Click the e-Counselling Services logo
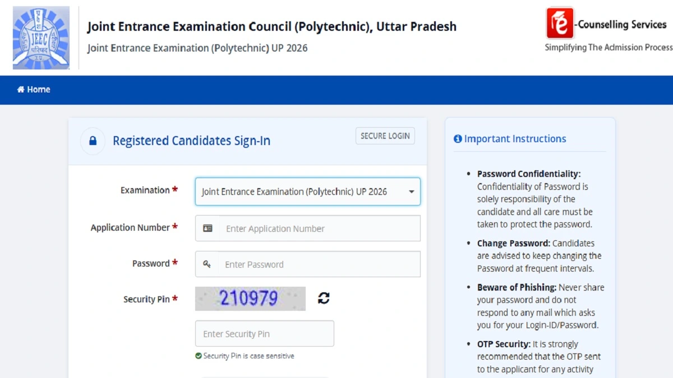The image size is (673, 378). [560, 24]
